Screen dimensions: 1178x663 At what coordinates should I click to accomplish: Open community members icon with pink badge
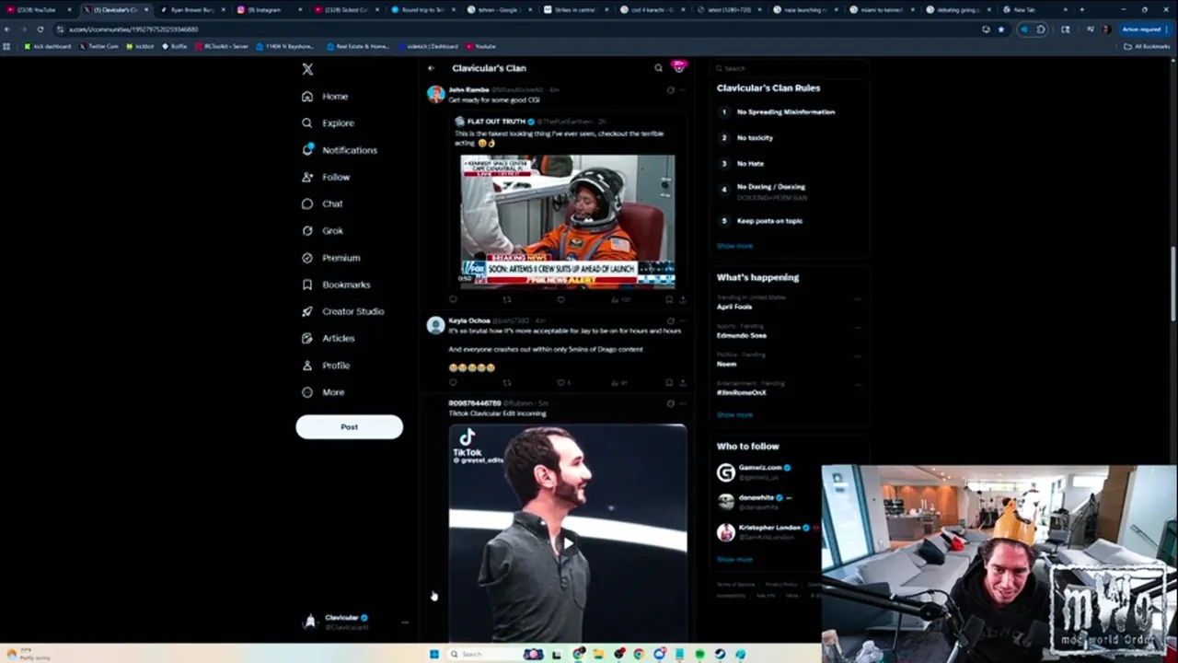coord(679,67)
